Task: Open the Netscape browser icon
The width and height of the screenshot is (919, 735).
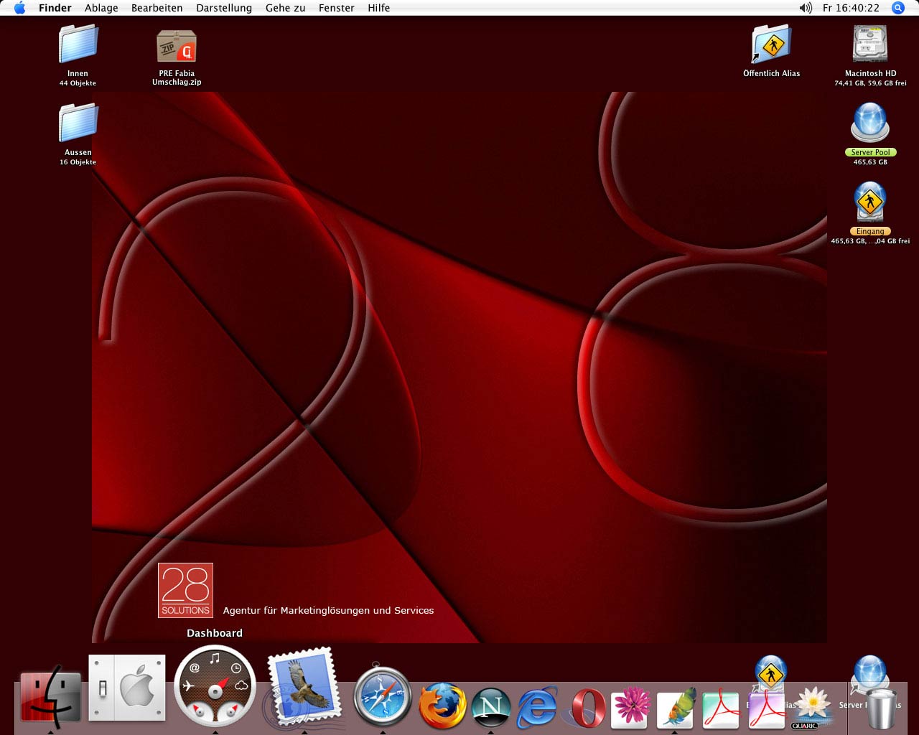Action: 491,707
